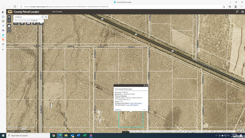Return map to the default home extent

pyautogui.click(x=9, y=26)
